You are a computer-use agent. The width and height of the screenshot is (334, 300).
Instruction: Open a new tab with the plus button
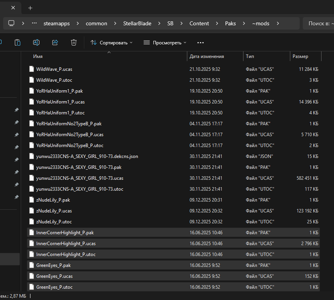click(30, 8)
